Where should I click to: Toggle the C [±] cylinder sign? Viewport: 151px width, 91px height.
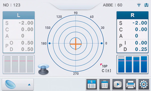click(x=106, y=71)
